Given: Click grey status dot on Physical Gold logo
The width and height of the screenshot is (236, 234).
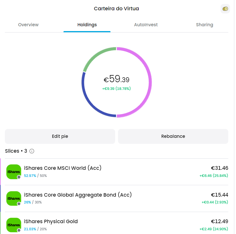Looking at the screenshot, I should click(x=19, y=230).
